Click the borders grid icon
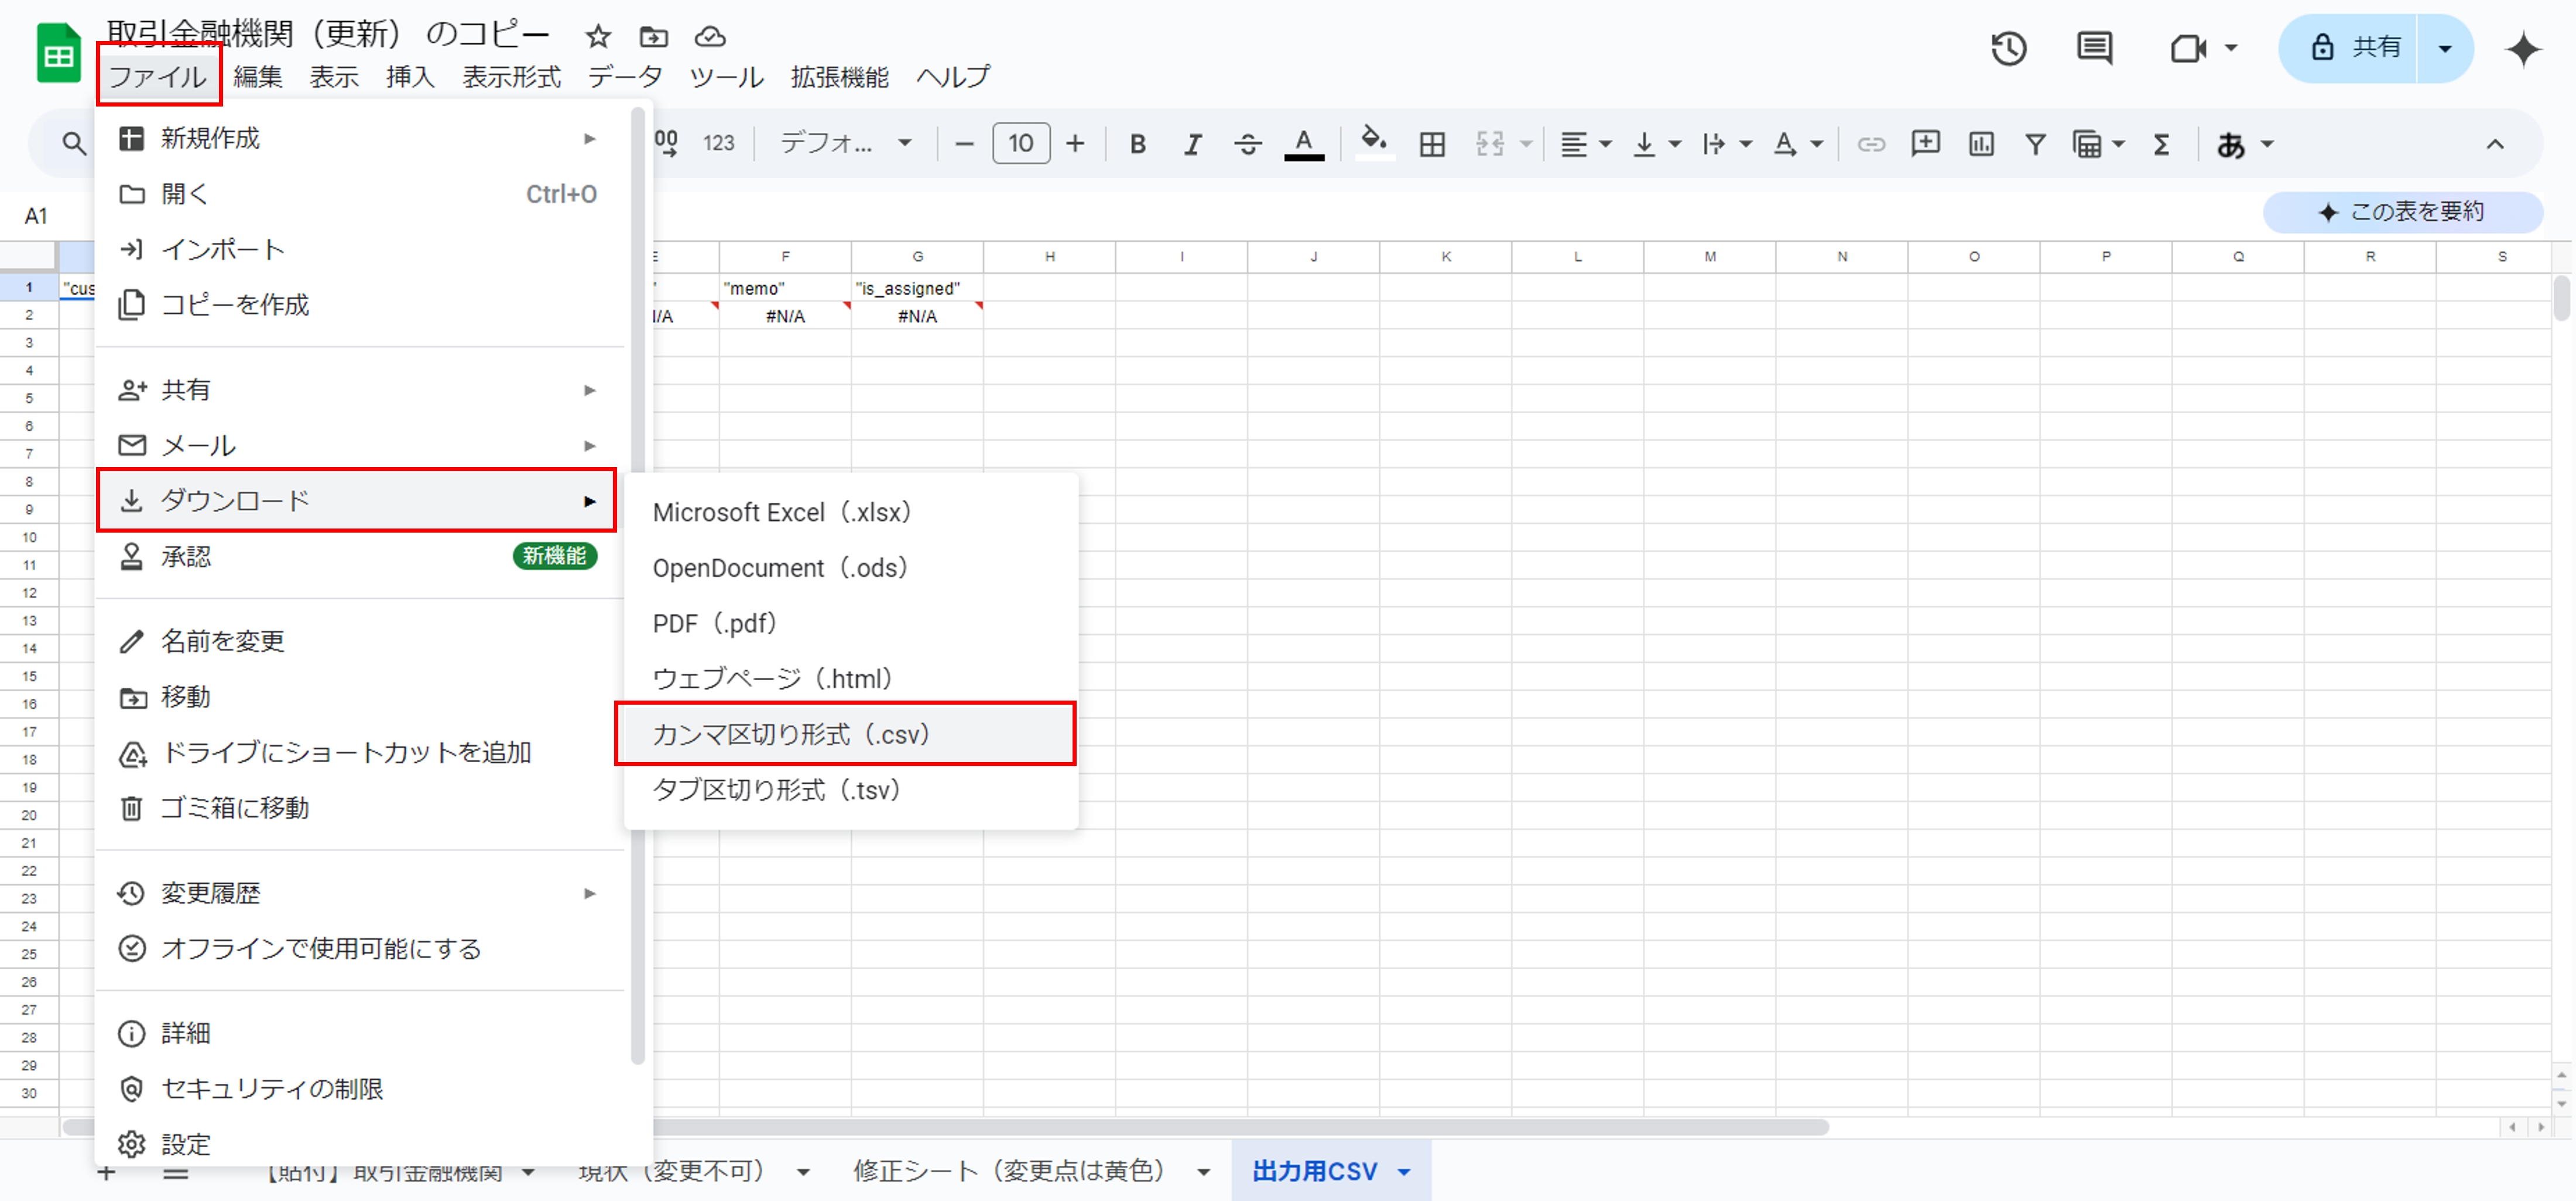This screenshot has height=1201, width=2576. tap(1432, 144)
